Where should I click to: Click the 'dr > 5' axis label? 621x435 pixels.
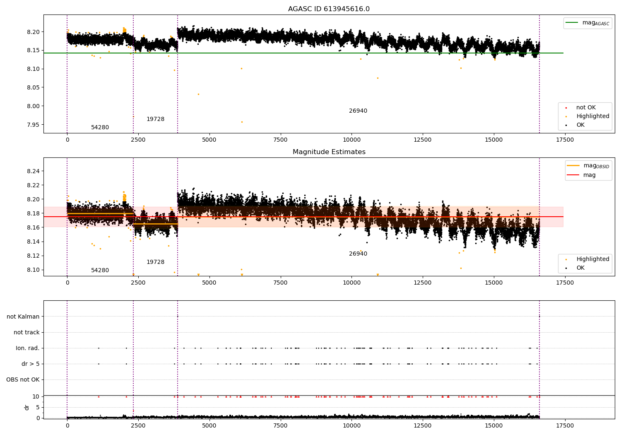coord(31,364)
